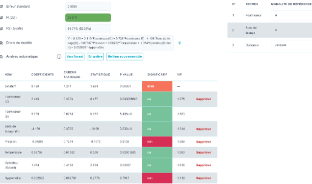
Task: Click the list icon beside Droite du modèle
Action: 1,43
